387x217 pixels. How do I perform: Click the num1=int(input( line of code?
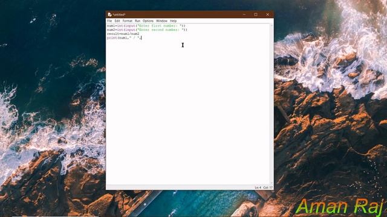(146, 25)
